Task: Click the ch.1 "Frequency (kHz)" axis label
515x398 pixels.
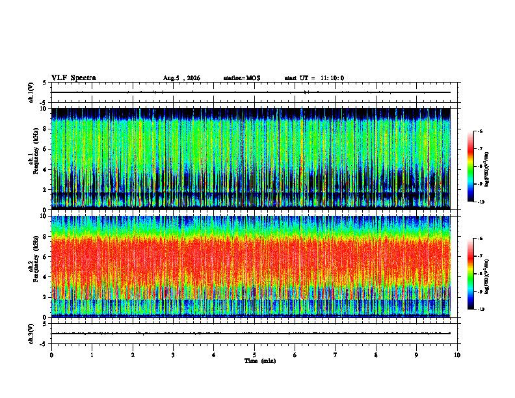Action: click(x=36, y=151)
